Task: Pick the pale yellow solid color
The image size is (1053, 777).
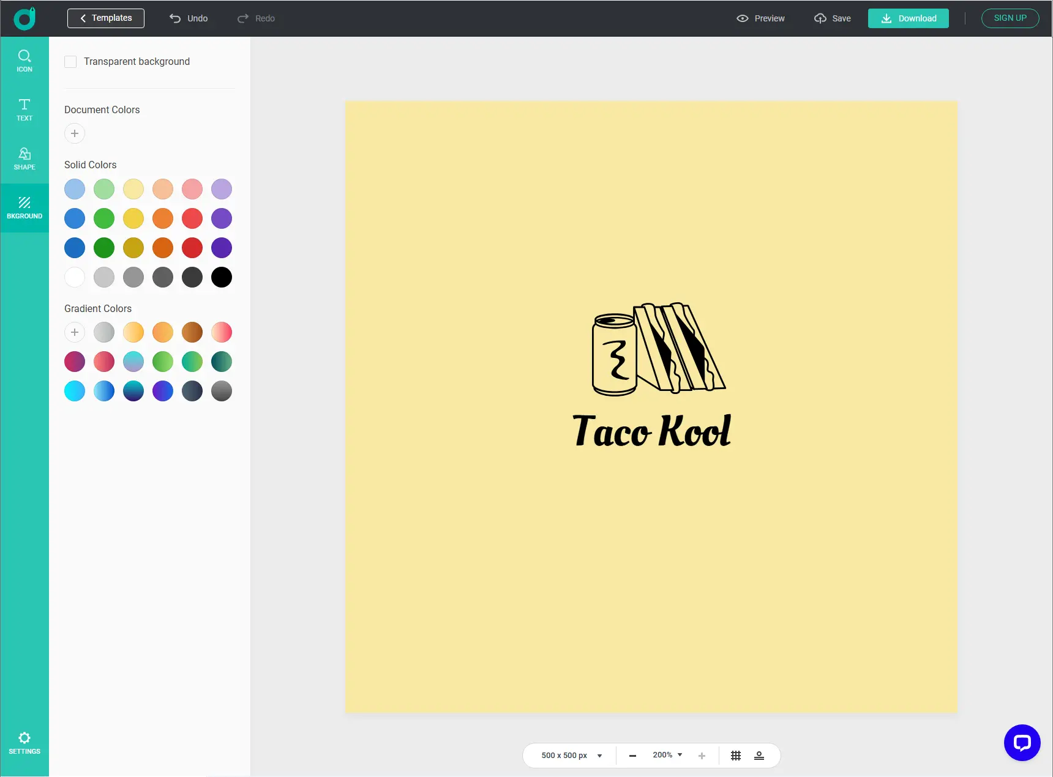Action: click(133, 189)
